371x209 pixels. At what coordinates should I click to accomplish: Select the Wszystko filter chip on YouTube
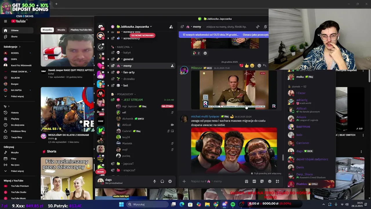(47, 30)
